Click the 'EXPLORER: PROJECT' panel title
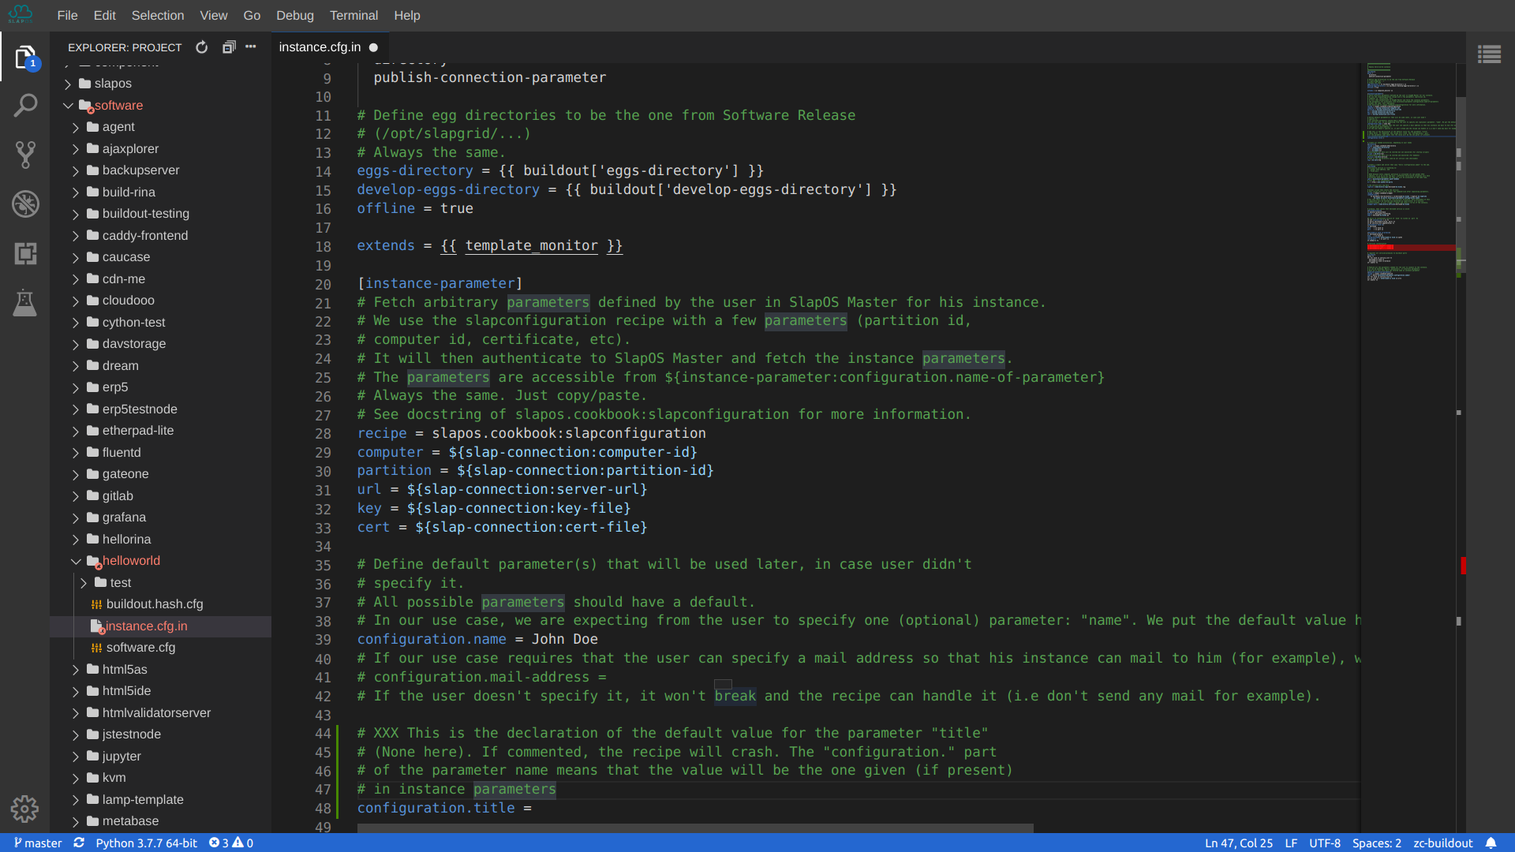This screenshot has height=852, width=1515. coord(125,47)
